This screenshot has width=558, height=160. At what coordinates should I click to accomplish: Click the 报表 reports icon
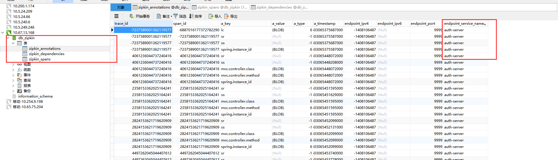20,85
